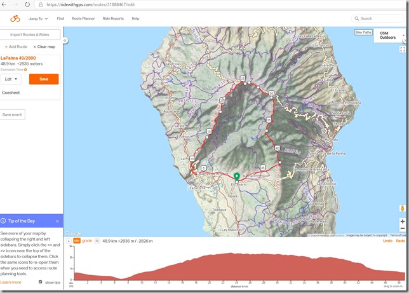Click the 45 km distance marker
409x293 pixels.
[x=263, y=168]
